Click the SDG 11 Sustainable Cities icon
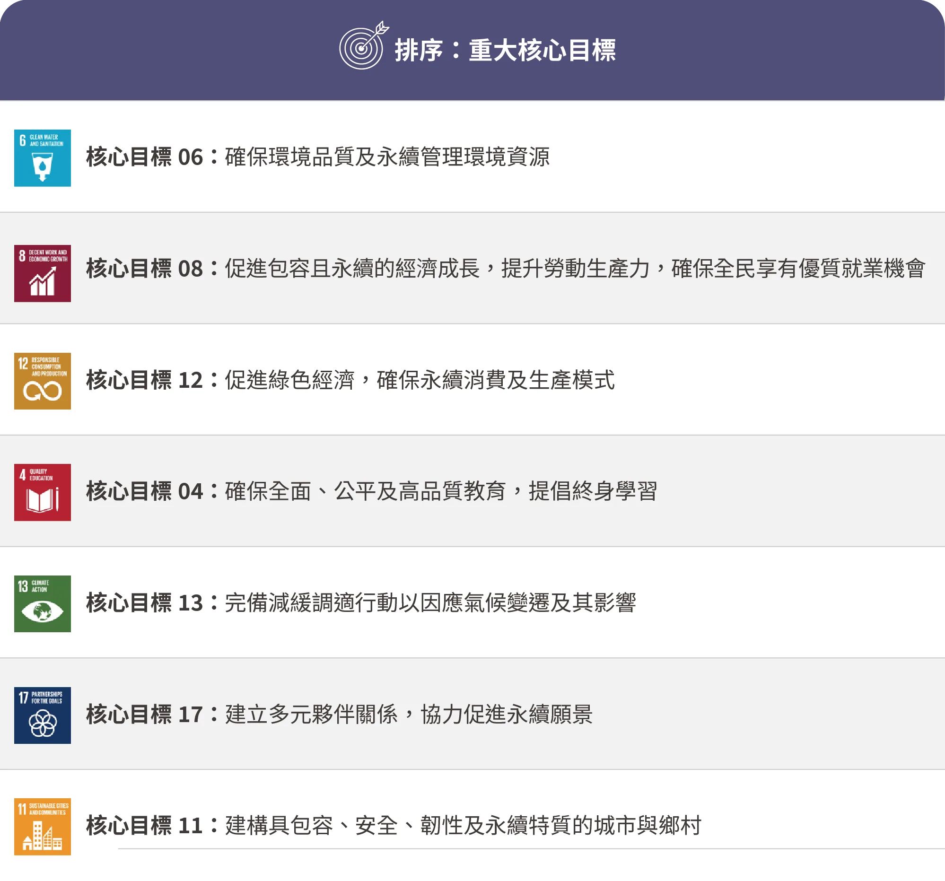The height and width of the screenshot is (881, 945). [x=42, y=826]
